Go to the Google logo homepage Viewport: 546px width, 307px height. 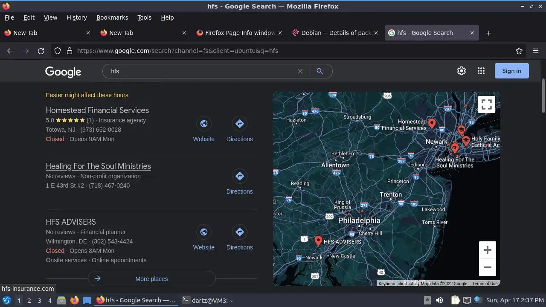tap(63, 72)
